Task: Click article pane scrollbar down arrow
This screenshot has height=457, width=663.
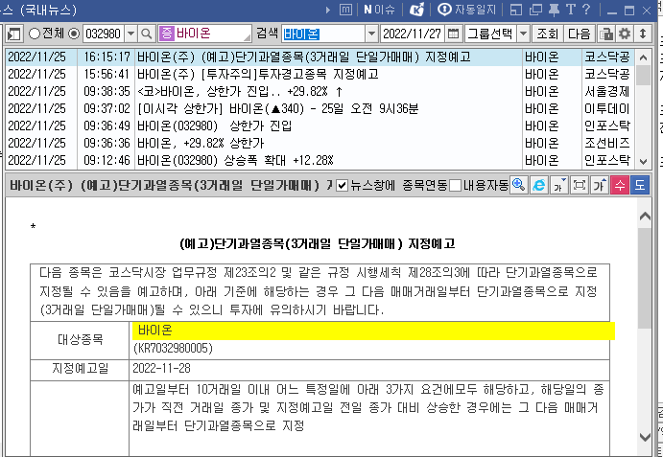Action: point(645,436)
